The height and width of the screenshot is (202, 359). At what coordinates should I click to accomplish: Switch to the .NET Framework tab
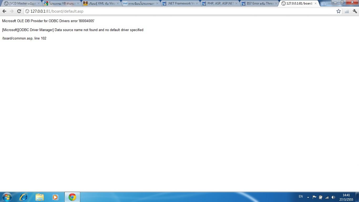pyautogui.click(x=181, y=3)
